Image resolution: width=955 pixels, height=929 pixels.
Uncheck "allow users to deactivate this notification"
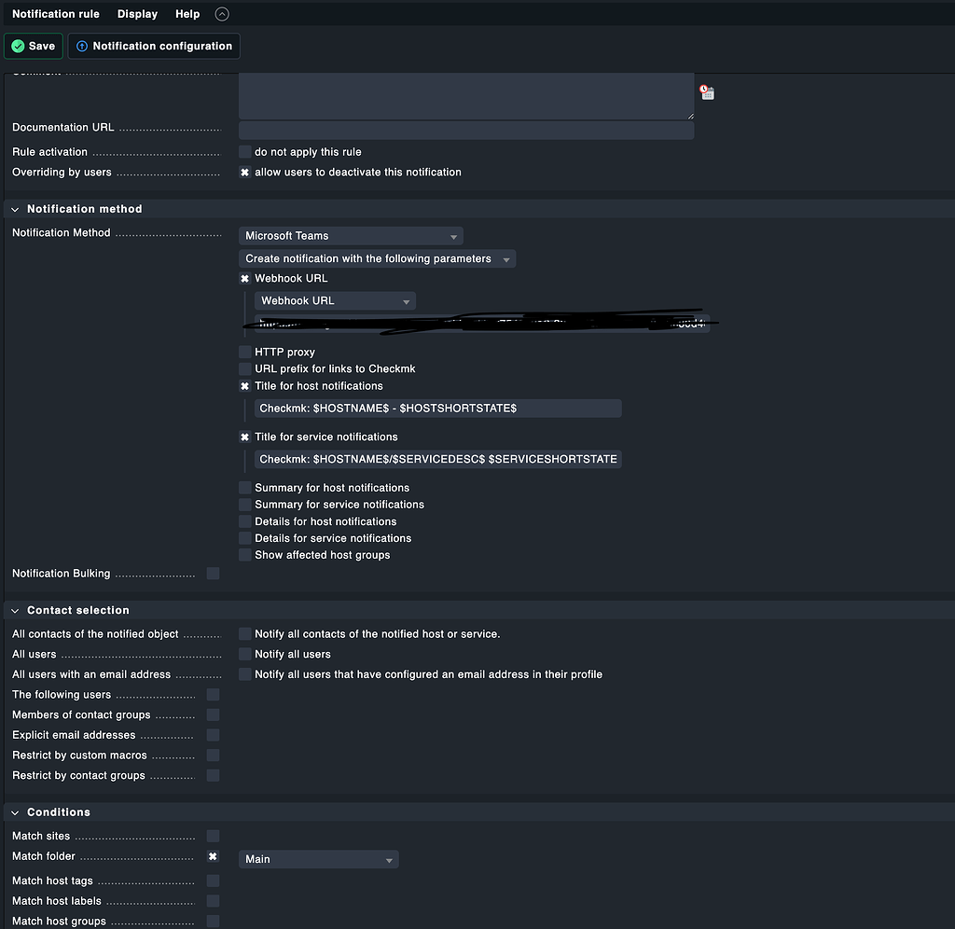coord(244,173)
